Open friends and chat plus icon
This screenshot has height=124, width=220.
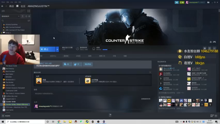tap(216, 116)
